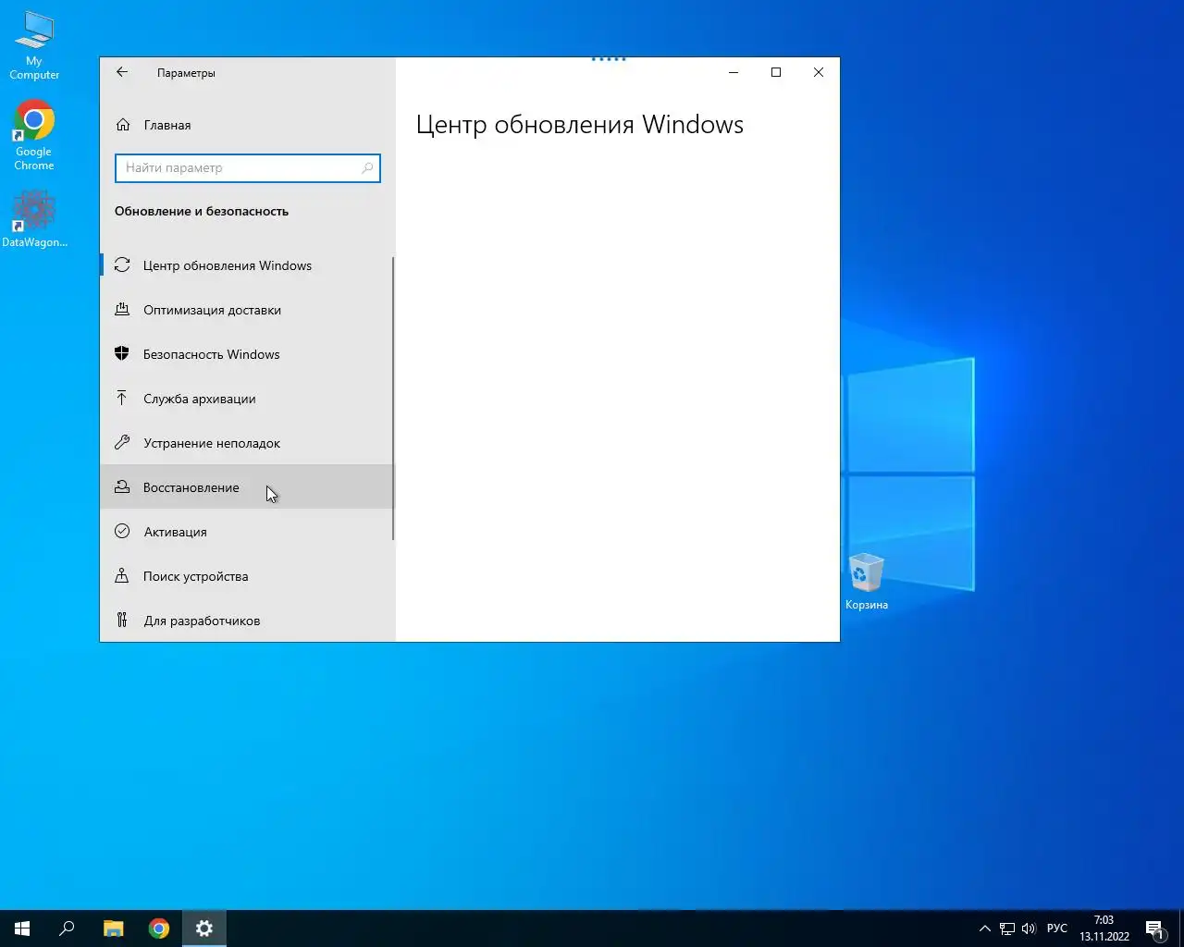Minimize the Параметры window
This screenshot has height=947, width=1184.
734,72
